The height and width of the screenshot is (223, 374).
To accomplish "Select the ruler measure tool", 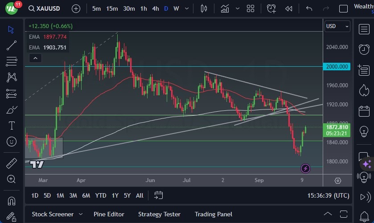I will [x=12, y=163].
